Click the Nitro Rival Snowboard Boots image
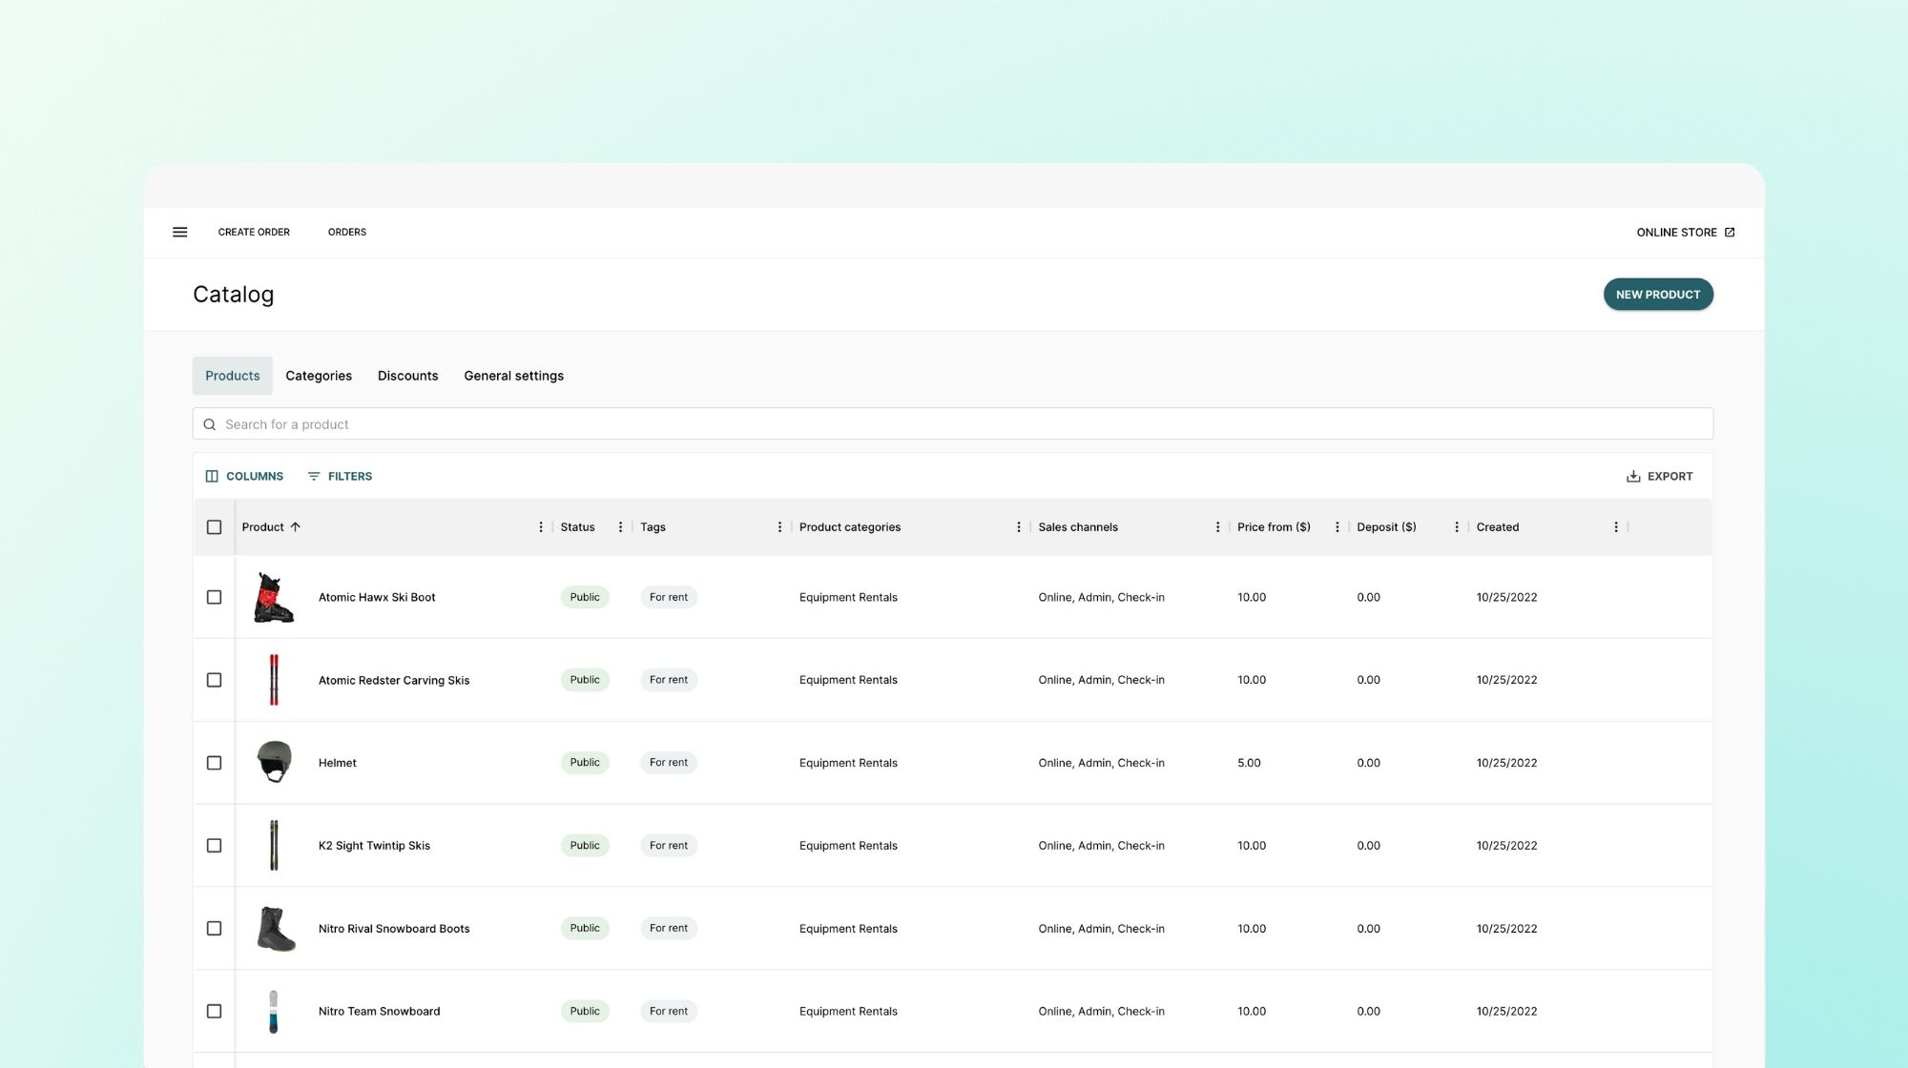 coord(276,929)
